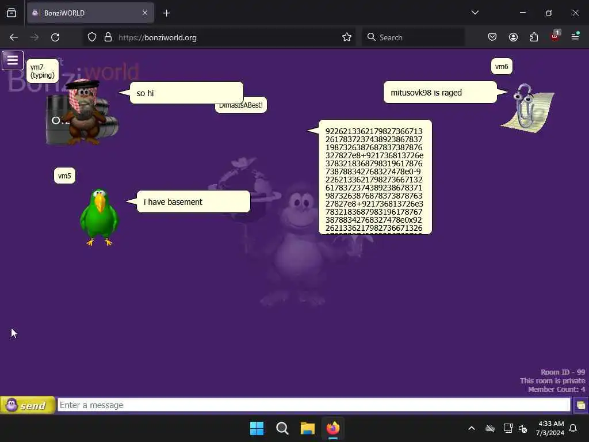Click the Firefox taskbar icon
Image resolution: width=589 pixels, height=442 pixels.
point(333,428)
